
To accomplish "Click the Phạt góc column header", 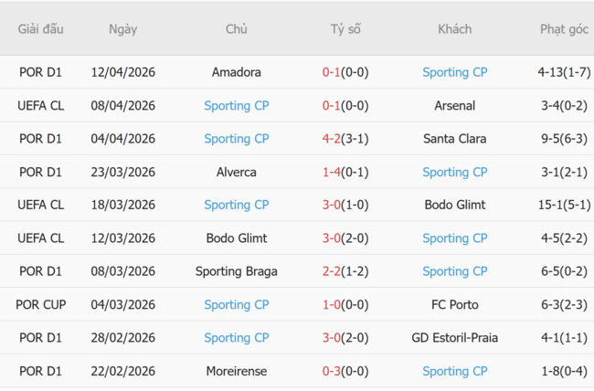I will pos(564,29).
